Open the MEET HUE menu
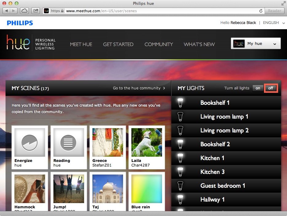Viewport: 287px width, 216px height. point(81,44)
